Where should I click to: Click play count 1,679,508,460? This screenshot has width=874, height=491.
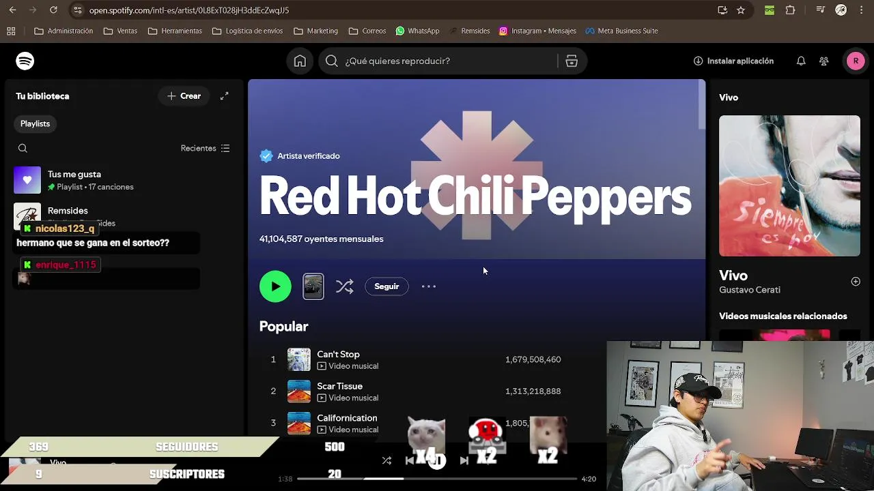point(533,359)
